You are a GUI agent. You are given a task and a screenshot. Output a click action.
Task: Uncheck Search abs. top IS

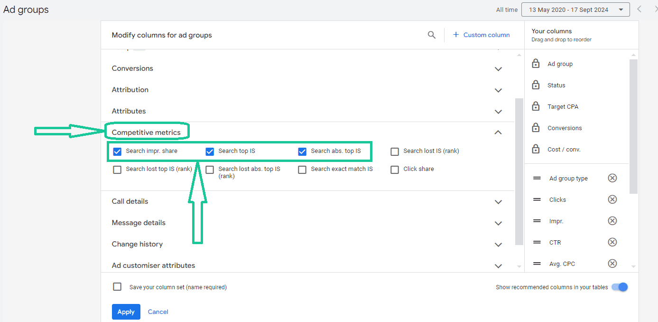(x=302, y=152)
